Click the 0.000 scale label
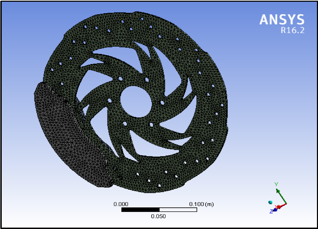This screenshot has width=318, height=229. coord(121,204)
